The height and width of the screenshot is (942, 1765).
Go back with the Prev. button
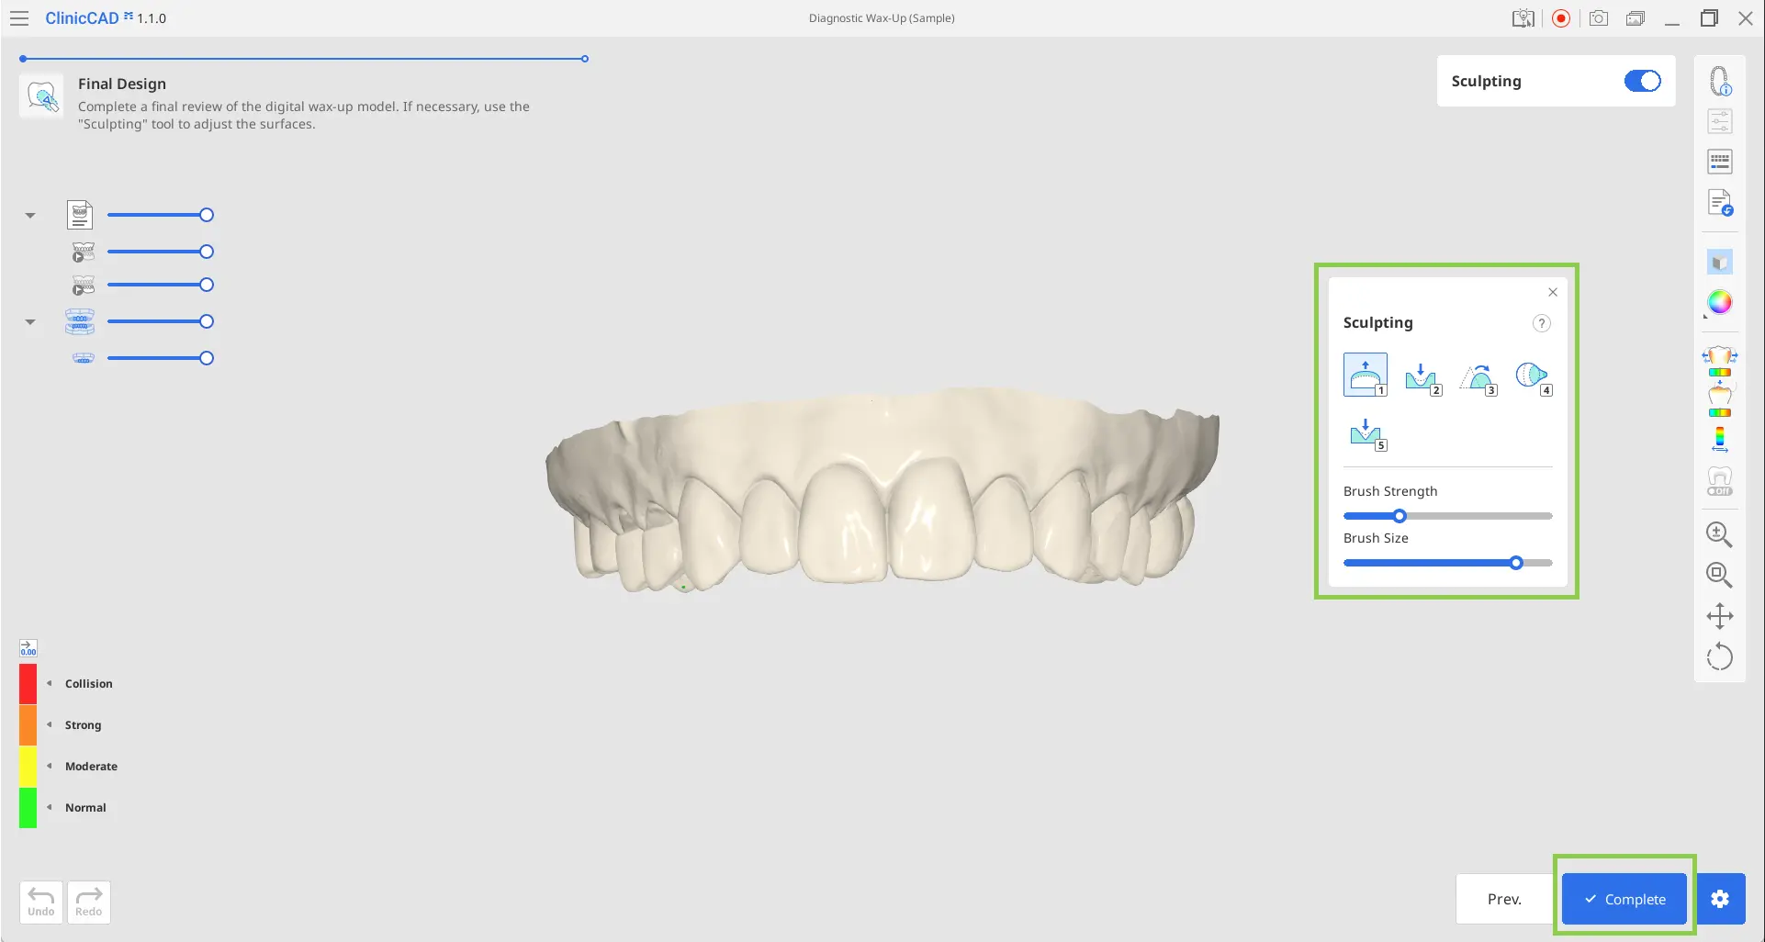1504,899
